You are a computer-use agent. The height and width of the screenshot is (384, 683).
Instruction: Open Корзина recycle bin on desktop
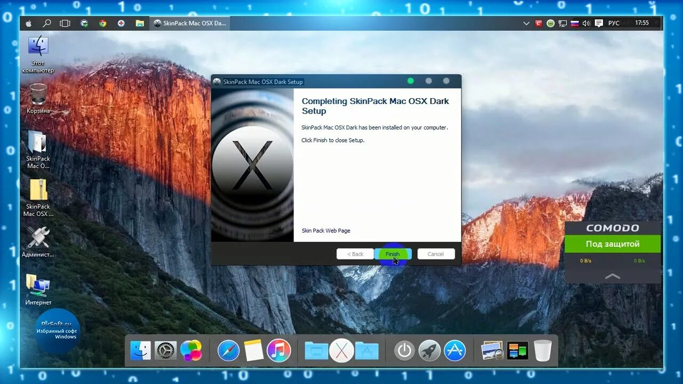click(x=38, y=99)
